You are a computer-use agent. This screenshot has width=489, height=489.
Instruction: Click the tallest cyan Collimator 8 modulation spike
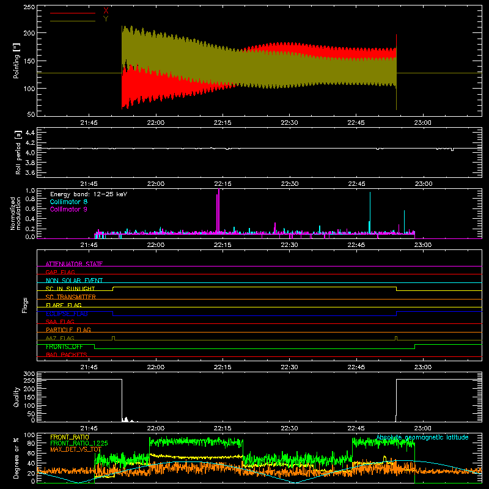point(370,212)
